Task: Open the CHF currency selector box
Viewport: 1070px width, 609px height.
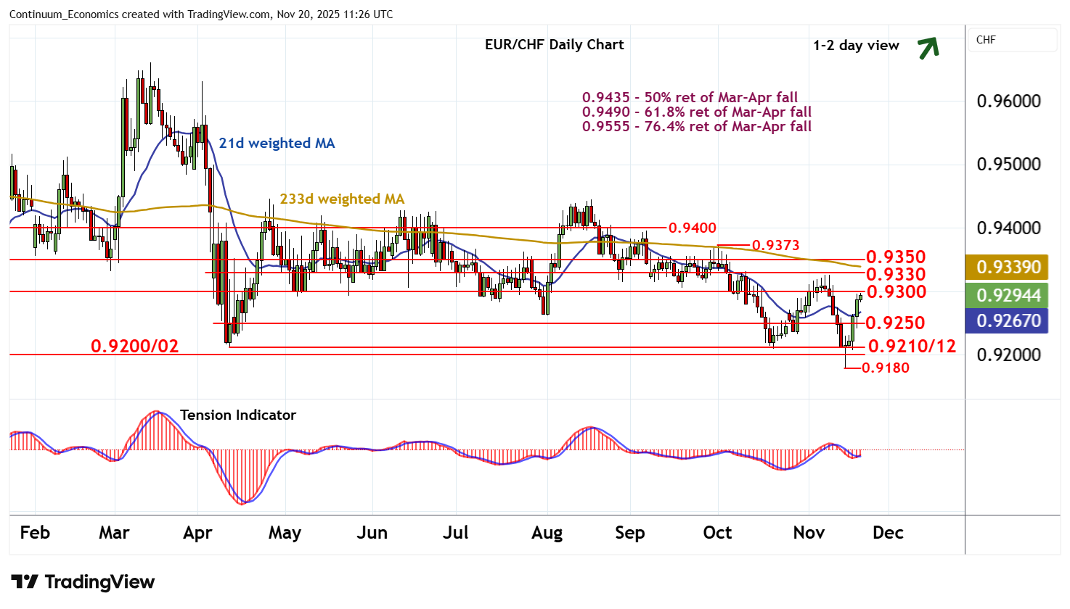Action: (x=1012, y=40)
